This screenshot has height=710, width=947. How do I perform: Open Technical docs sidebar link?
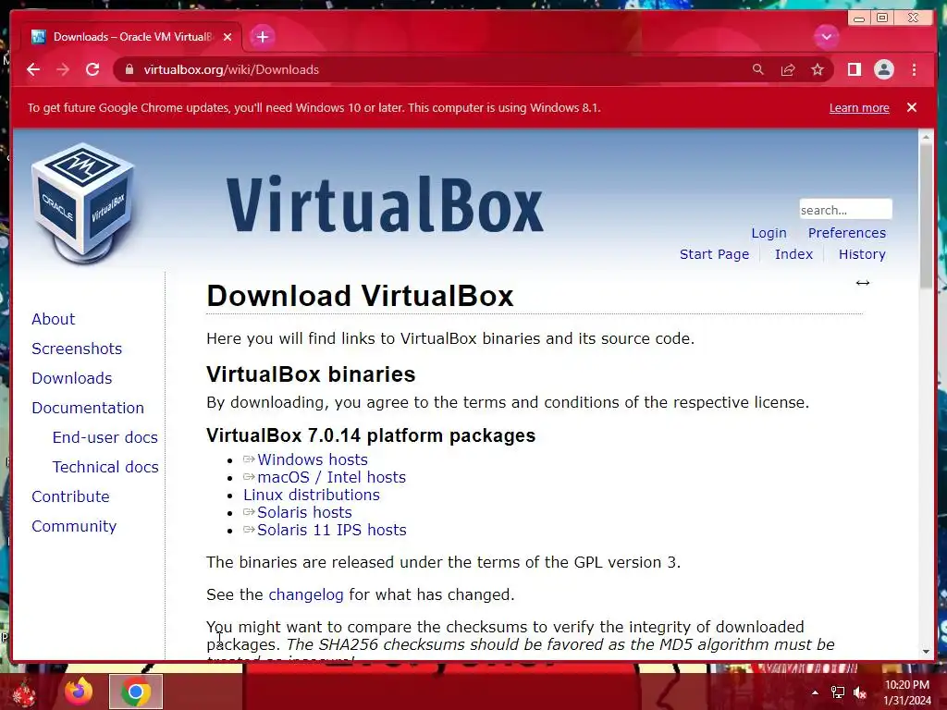point(105,467)
